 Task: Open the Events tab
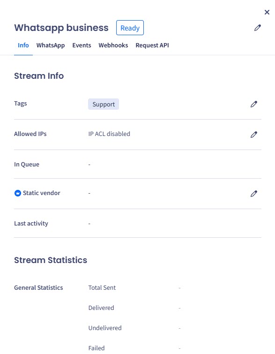coord(82,45)
